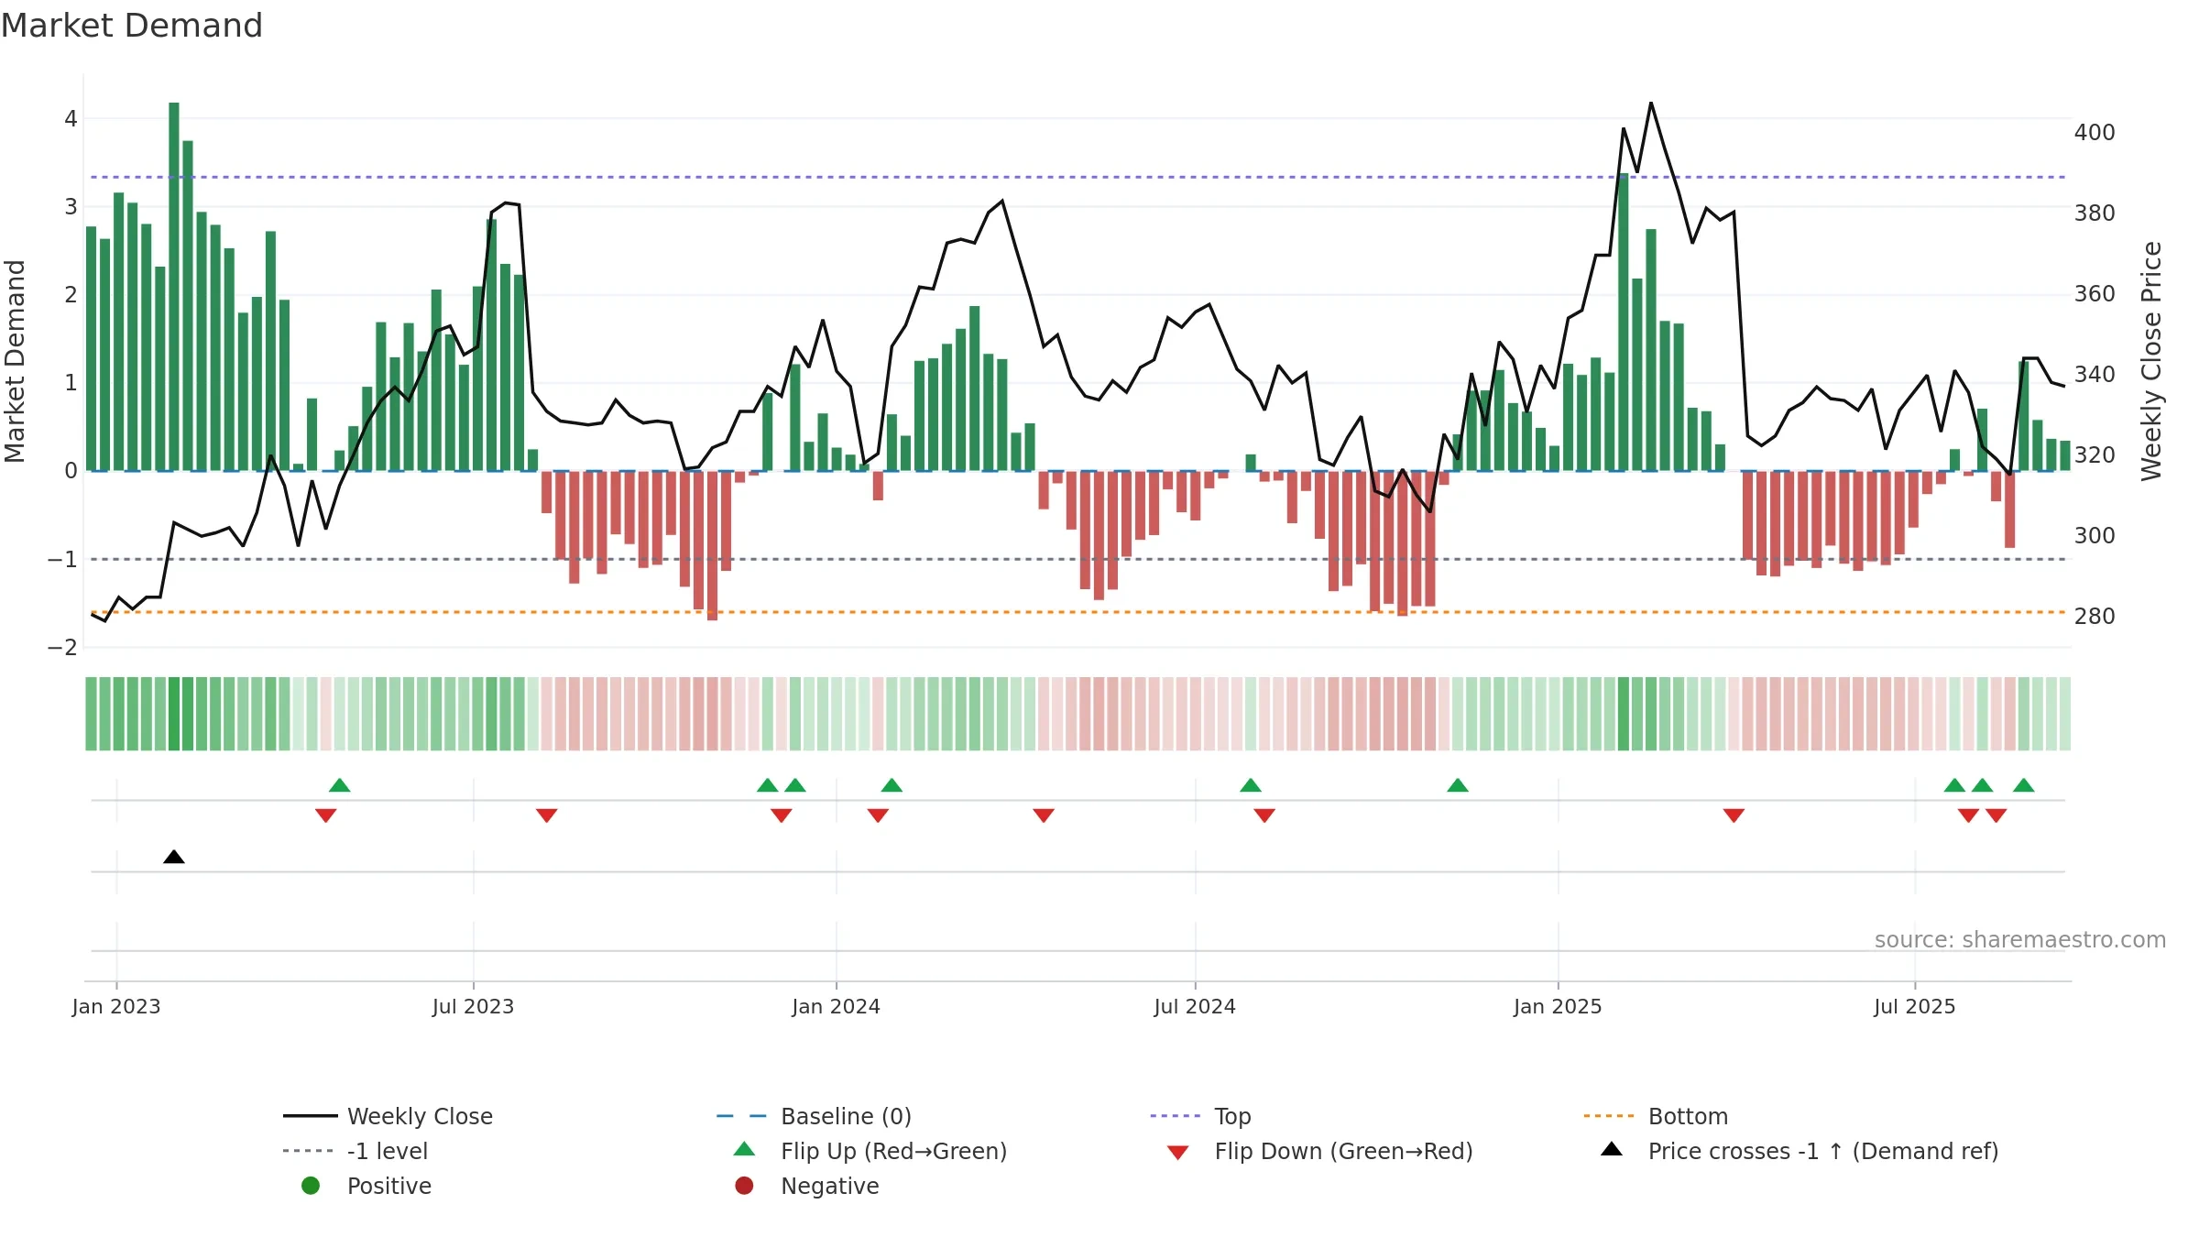
Task: Toggle the Top legend line
Action: pos(1200,1116)
